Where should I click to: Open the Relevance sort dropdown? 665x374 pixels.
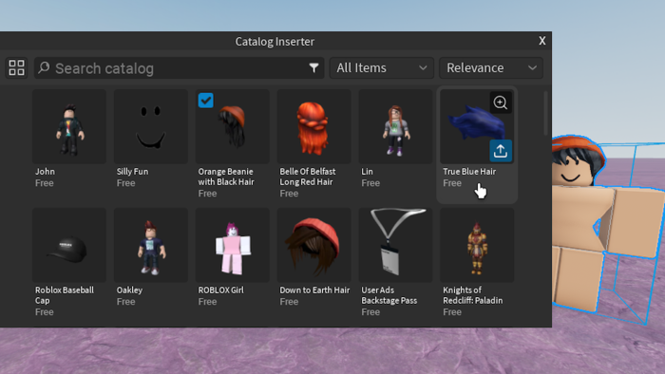tap(491, 67)
